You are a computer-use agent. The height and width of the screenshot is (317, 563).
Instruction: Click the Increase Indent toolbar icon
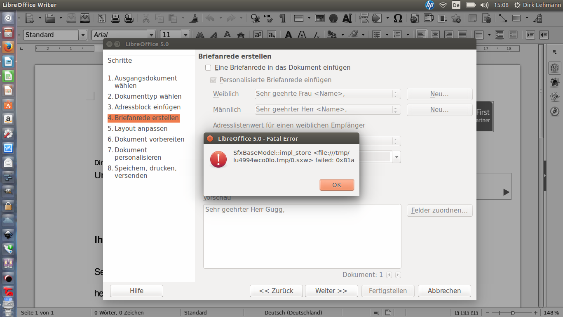tap(530, 35)
